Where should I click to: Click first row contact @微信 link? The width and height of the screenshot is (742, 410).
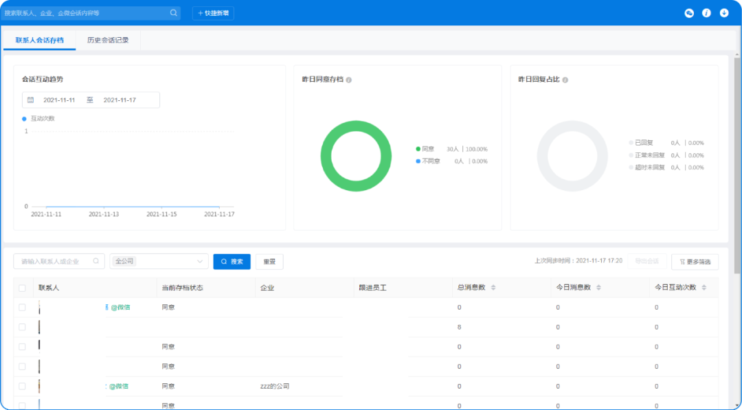coord(120,308)
